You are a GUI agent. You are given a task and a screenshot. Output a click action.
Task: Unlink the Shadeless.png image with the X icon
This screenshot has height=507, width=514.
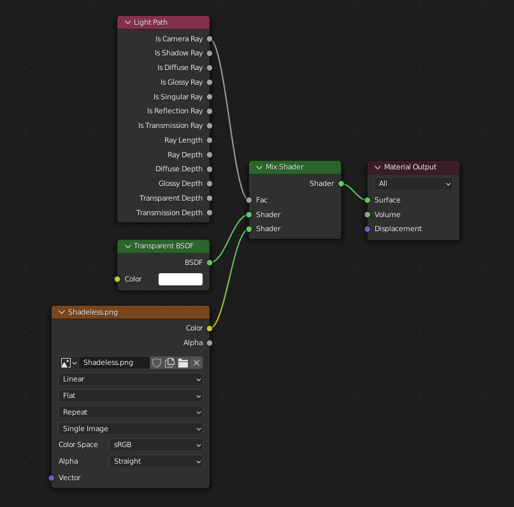pos(196,362)
